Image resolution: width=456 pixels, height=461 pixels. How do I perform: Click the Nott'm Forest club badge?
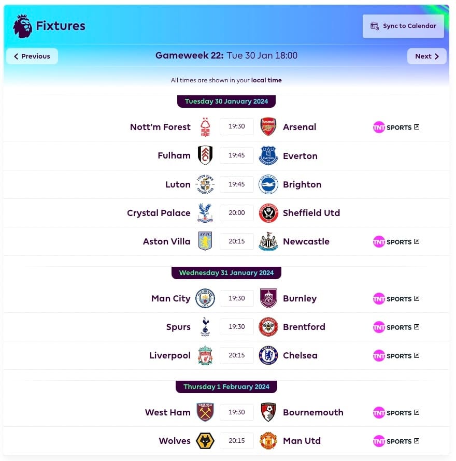[205, 127]
